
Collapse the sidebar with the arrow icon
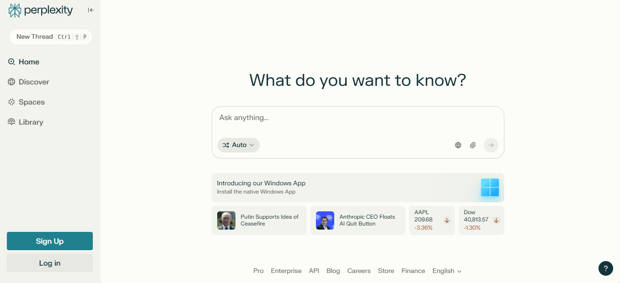click(91, 10)
